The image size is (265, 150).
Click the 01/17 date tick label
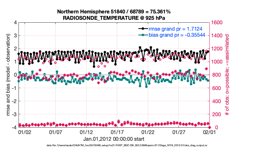tap(117, 132)
